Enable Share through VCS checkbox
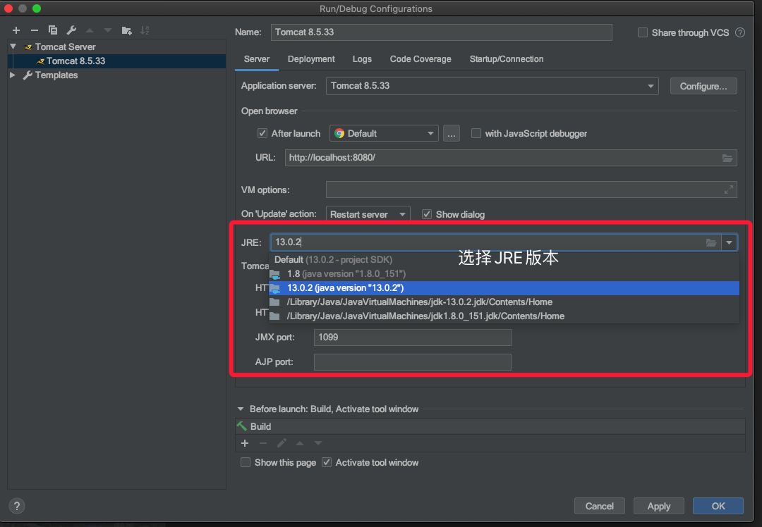The height and width of the screenshot is (527, 762). pos(643,32)
